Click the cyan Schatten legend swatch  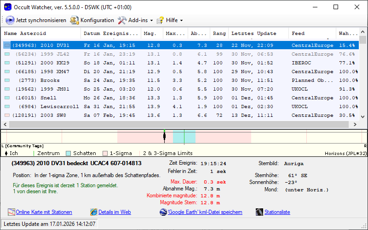(x=68, y=154)
